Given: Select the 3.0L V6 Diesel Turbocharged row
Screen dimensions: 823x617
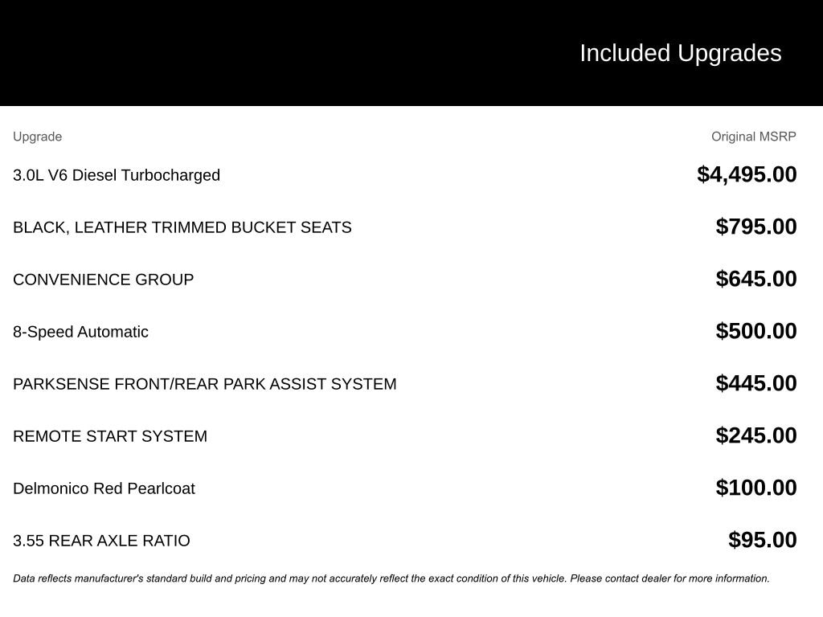Looking at the screenshot, I should tap(117, 175).
